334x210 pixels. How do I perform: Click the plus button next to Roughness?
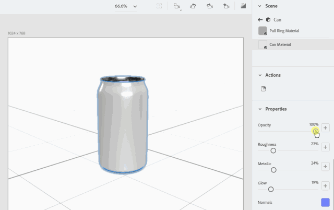coord(325,147)
